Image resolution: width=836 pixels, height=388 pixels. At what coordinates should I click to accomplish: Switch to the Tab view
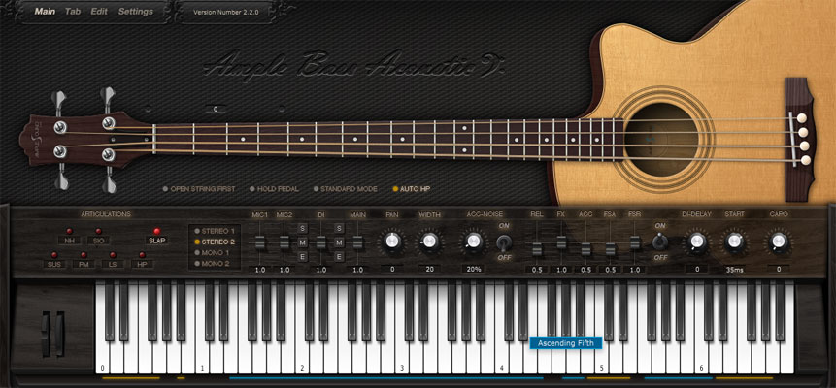[x=73, y=12]
